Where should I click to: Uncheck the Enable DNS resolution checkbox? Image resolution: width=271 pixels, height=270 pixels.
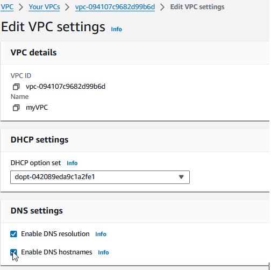[13, 234]
